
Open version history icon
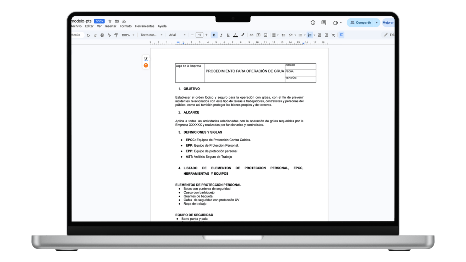point(313,23)
